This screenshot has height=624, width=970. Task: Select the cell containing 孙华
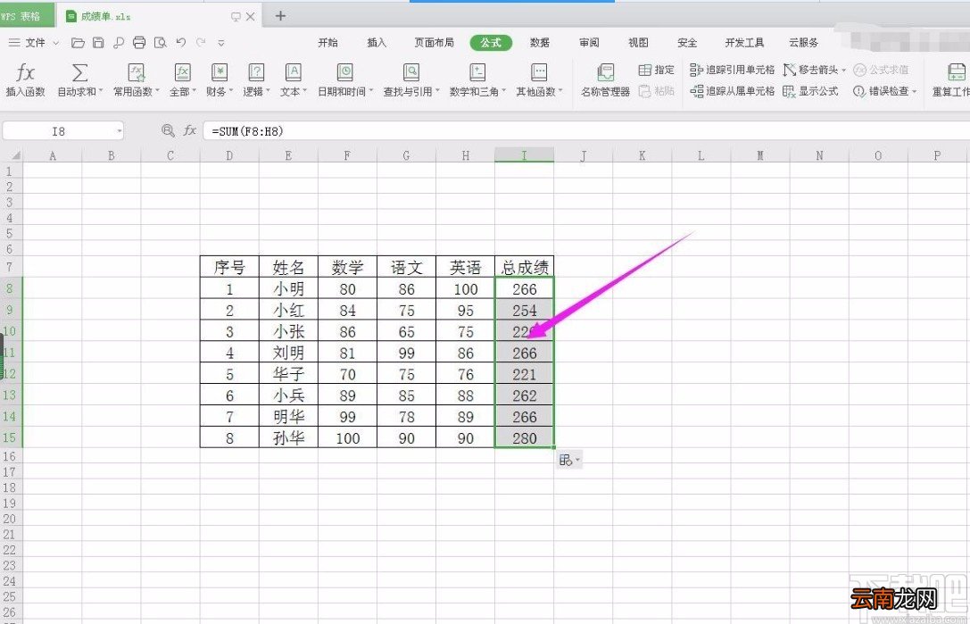click(x=288, y=437)
